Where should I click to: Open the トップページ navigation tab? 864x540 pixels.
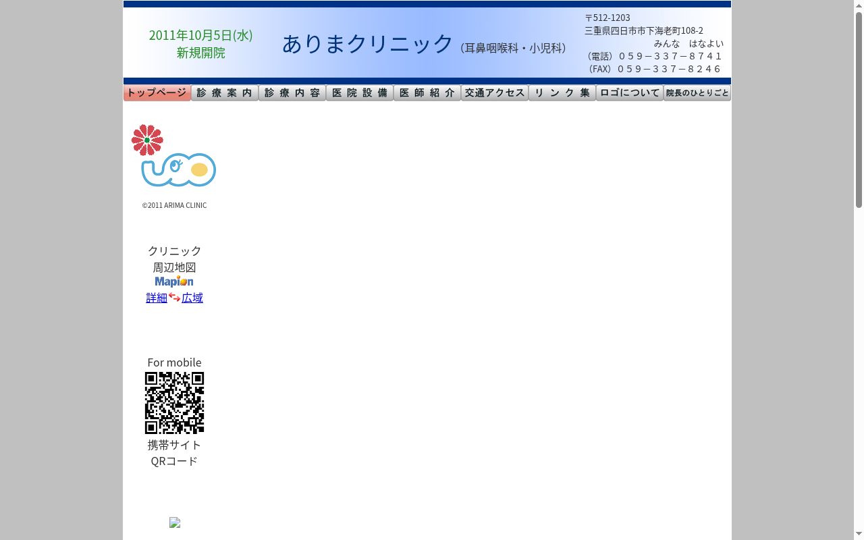(157, 93)
